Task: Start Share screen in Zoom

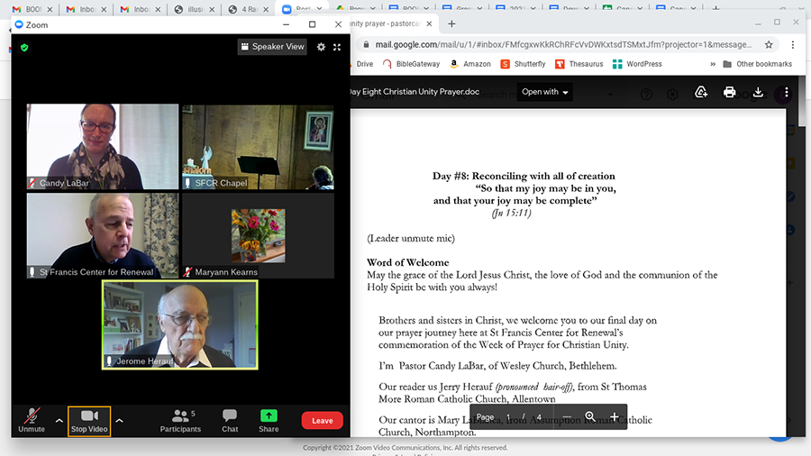Action: pos(269,421)
